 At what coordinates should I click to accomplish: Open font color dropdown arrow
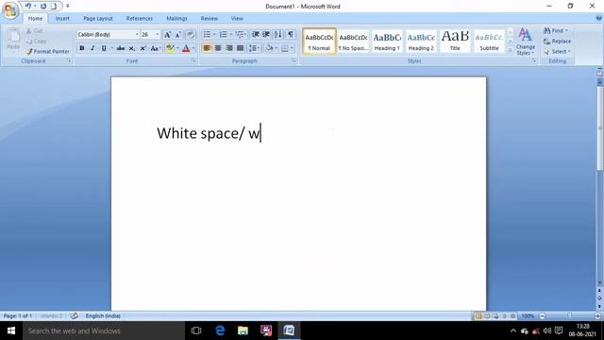click(x=193, y=48)
